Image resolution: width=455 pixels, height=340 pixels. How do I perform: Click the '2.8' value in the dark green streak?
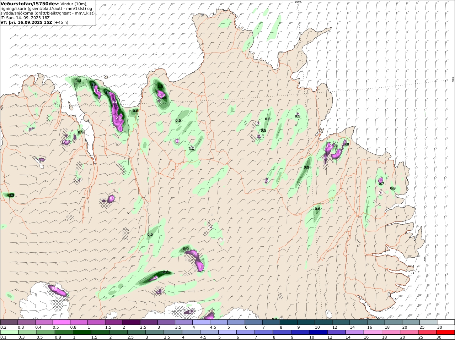[x=166, y=273]
